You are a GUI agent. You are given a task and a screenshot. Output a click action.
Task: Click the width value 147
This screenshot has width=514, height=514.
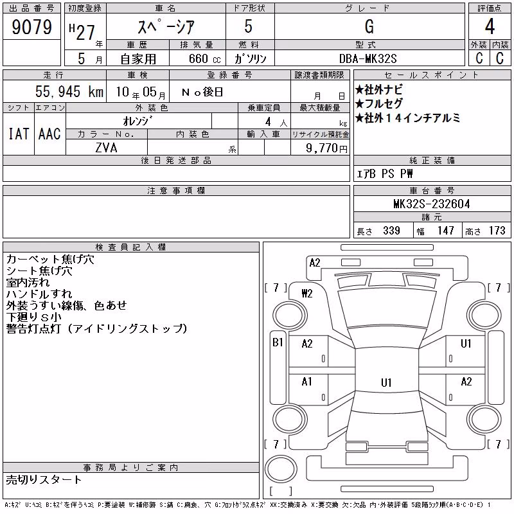445,231
